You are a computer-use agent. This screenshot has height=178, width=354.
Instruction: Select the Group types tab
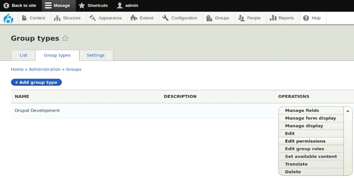coord(57,55)
